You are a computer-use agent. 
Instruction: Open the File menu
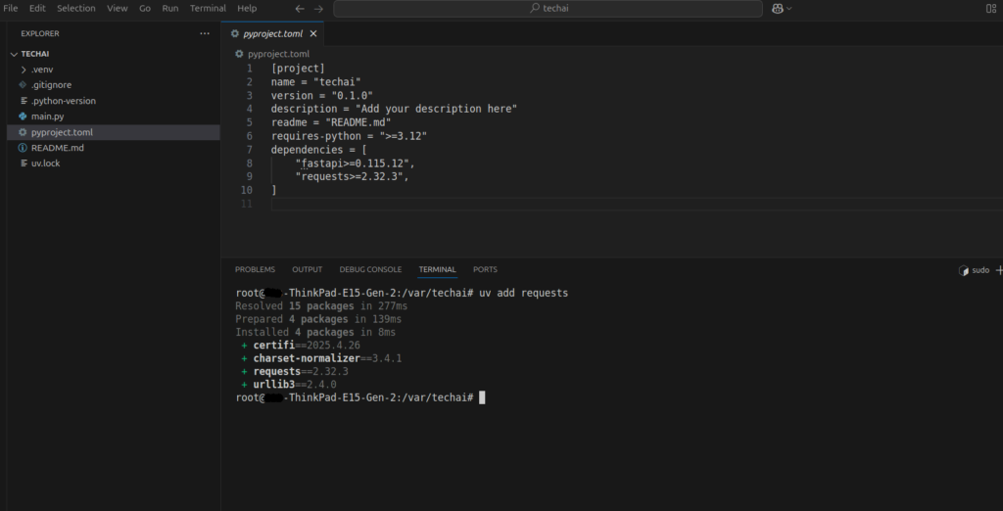coord(11,8)
